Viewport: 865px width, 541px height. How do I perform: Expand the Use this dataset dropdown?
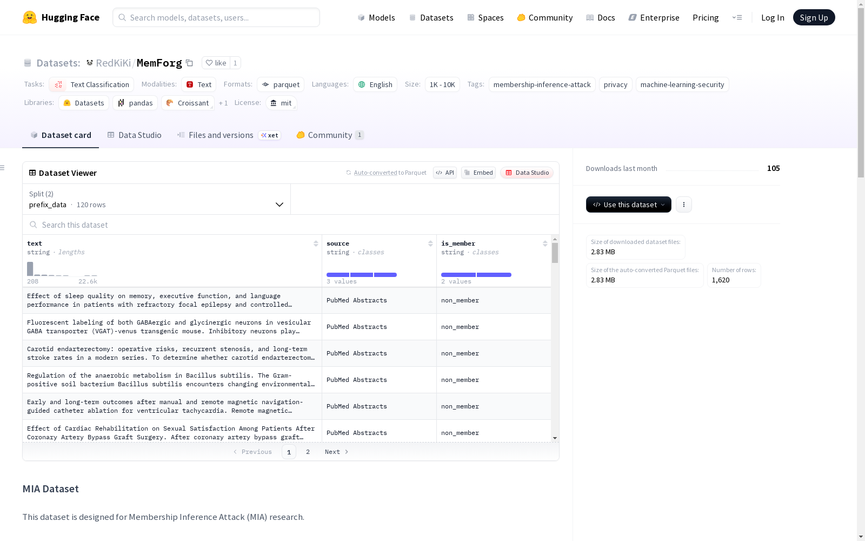click(x=629, y=204)
